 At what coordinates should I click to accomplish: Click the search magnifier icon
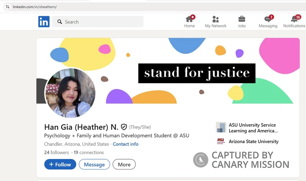click(60, 22)
